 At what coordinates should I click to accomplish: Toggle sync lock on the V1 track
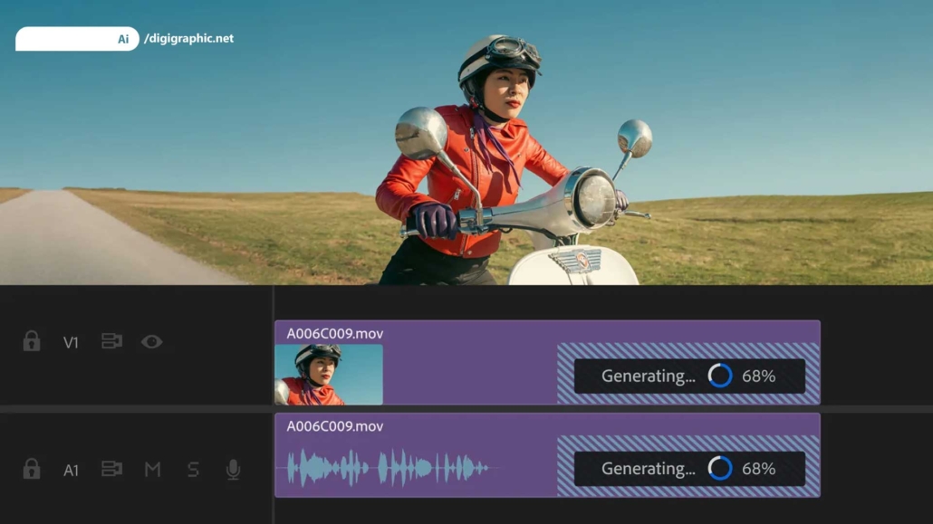click(111, 342)
